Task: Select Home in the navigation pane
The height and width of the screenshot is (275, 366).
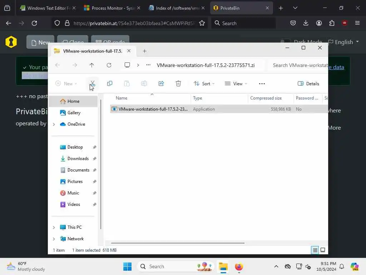Action: coord(73,101)
